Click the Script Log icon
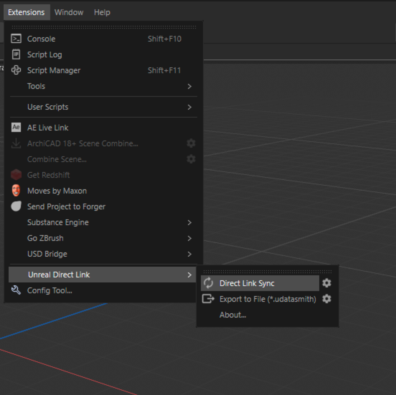The width and height of the screenshot is (396, 395). (16, 54)
